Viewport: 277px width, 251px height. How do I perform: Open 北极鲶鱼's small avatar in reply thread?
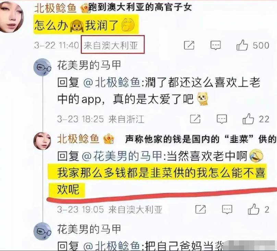point(42,141)
